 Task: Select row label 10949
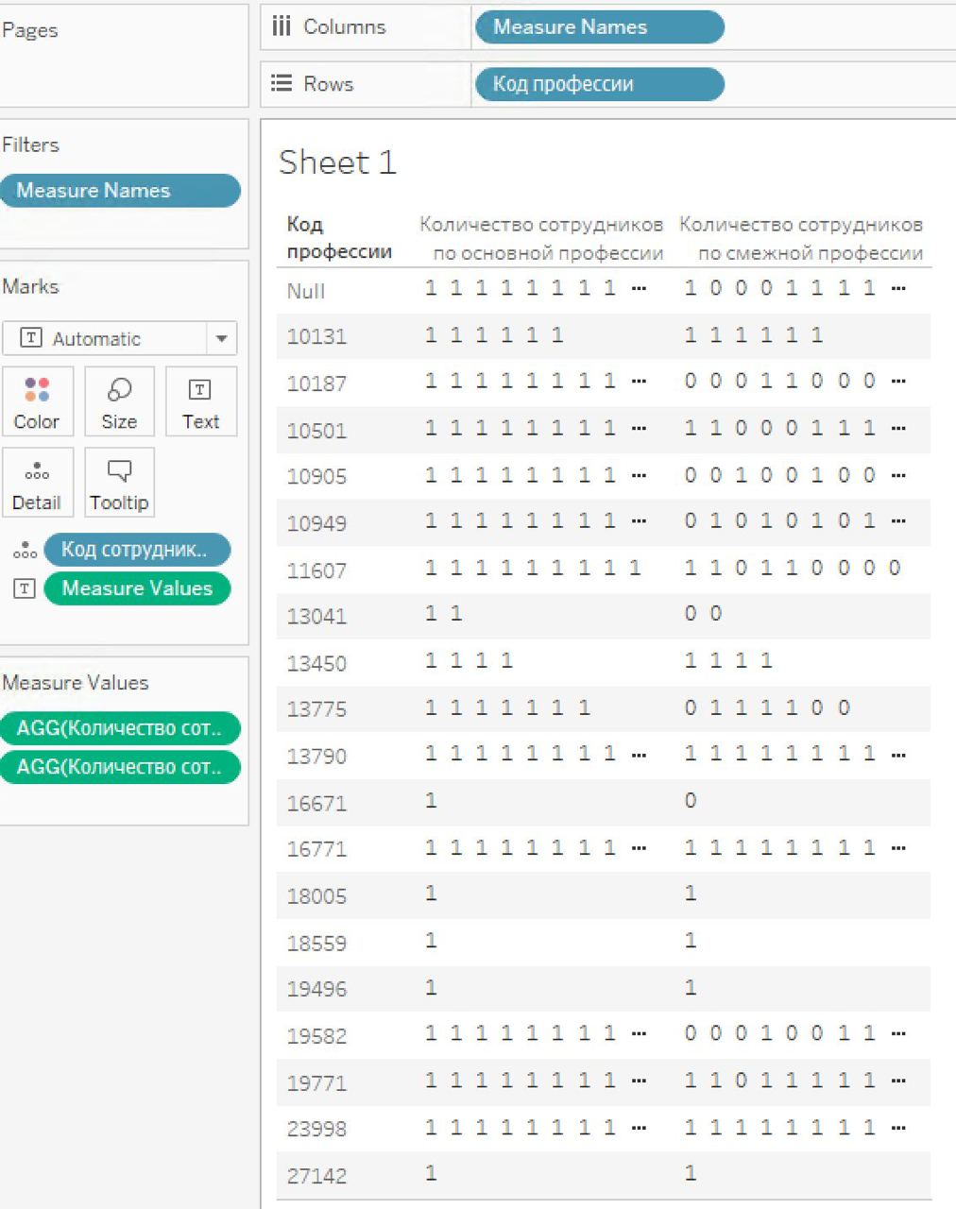pyautogui.click(x=316, y=523)
